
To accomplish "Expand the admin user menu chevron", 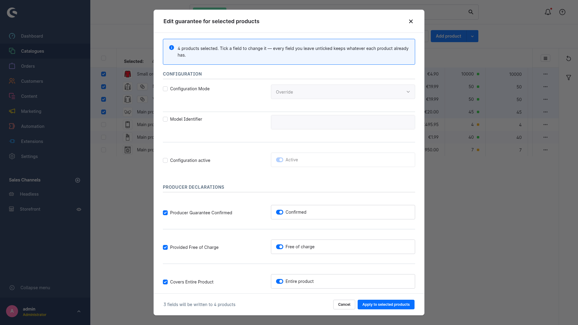I will (79, 311).
